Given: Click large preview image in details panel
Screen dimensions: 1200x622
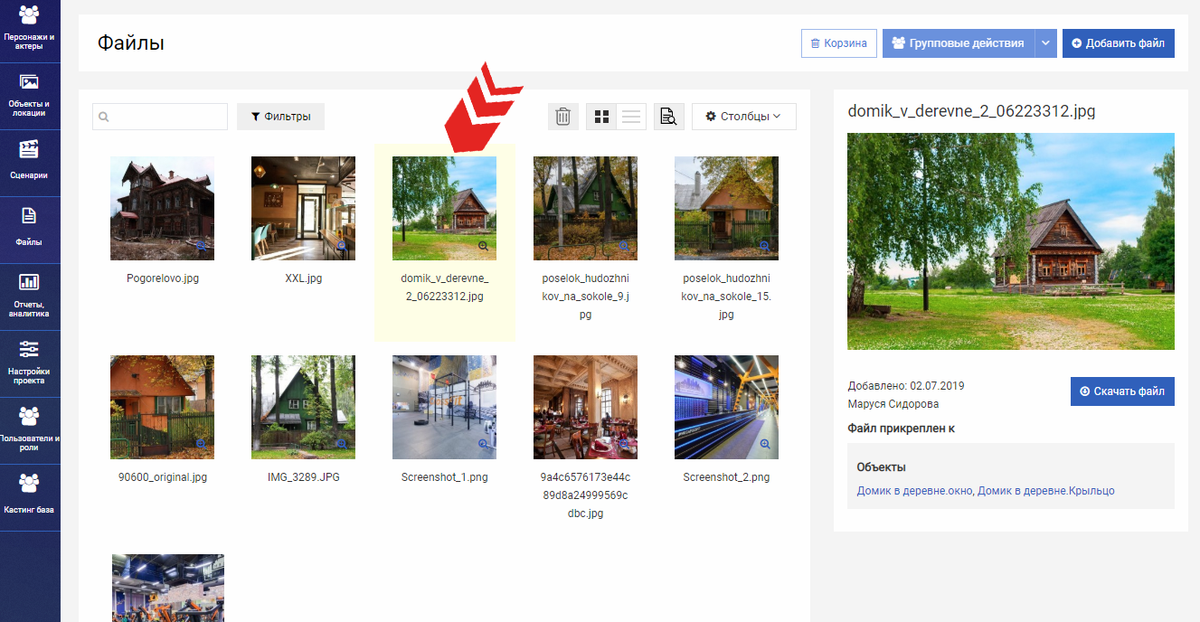Looking at the screenshot, I should point(1011,241).
